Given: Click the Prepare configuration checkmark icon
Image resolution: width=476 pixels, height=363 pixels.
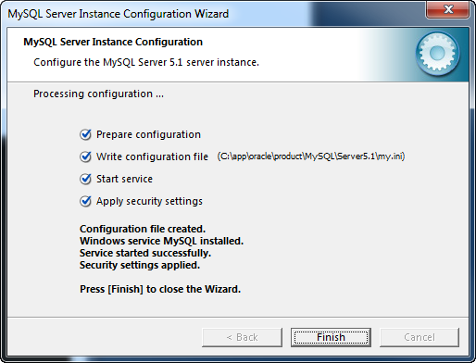Looking at the screenshot, I should [85, 134].
